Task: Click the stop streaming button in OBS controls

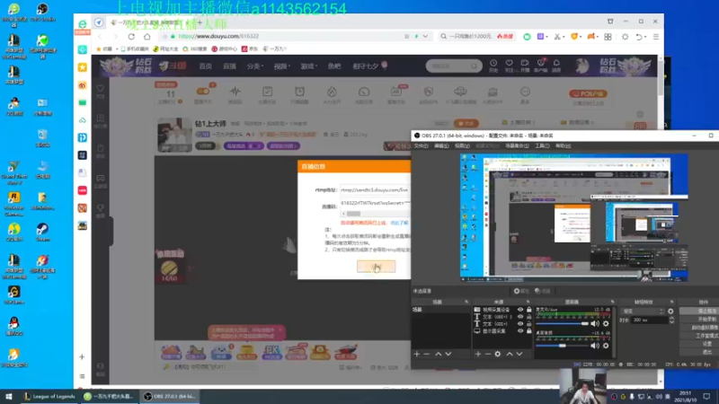Action: (699, 311)
